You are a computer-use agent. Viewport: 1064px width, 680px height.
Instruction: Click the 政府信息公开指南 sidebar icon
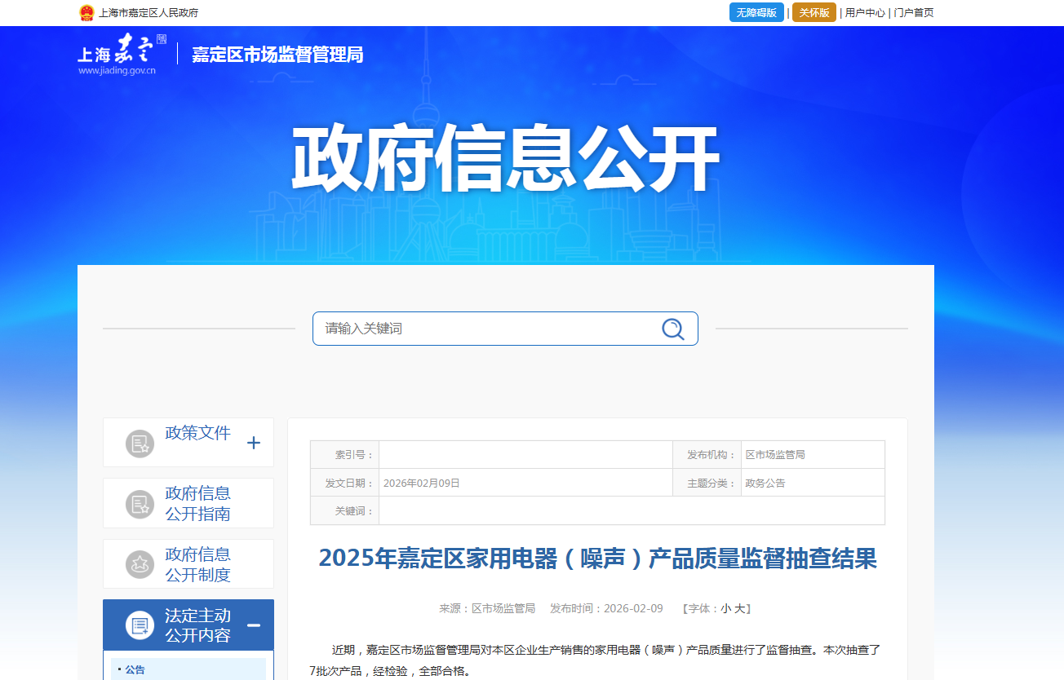point(140,504)
